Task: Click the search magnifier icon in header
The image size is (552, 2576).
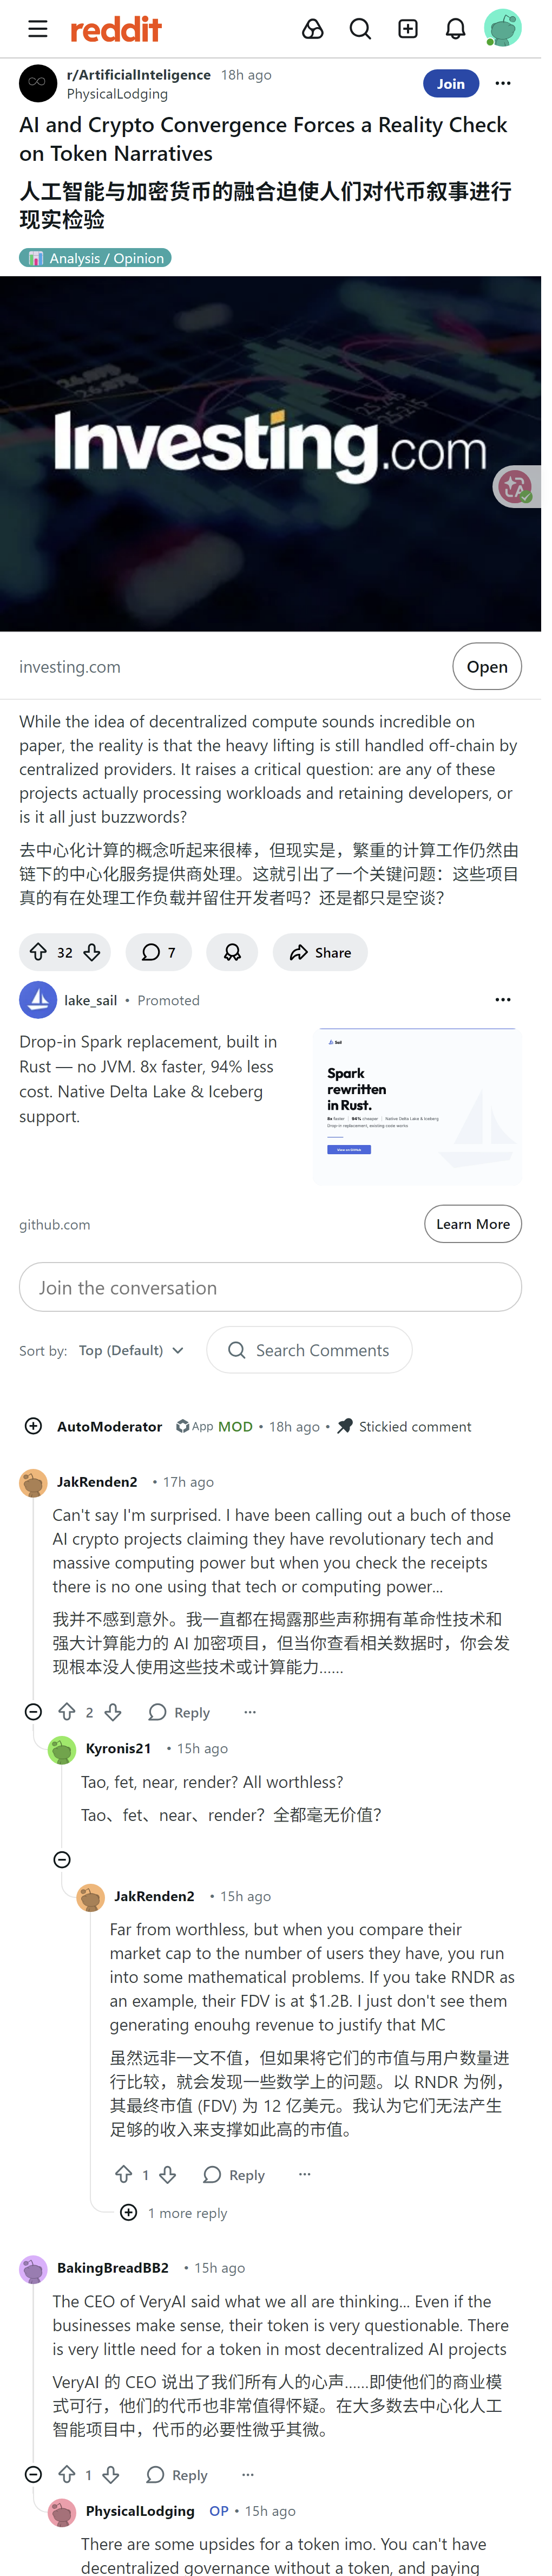Action: point(360,29)
